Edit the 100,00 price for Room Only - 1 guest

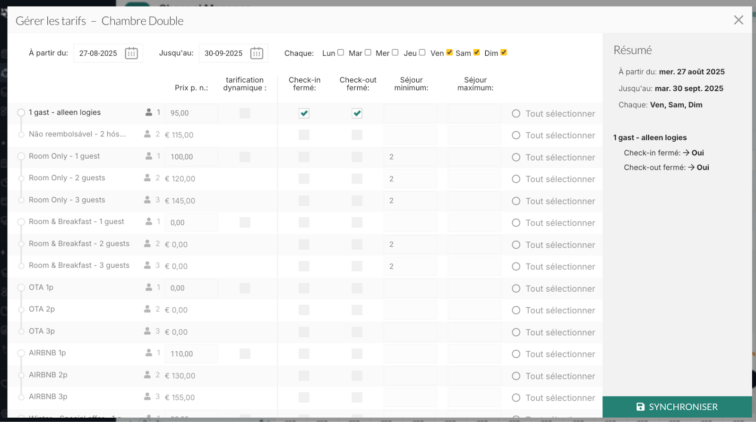[x=191, y=157]
